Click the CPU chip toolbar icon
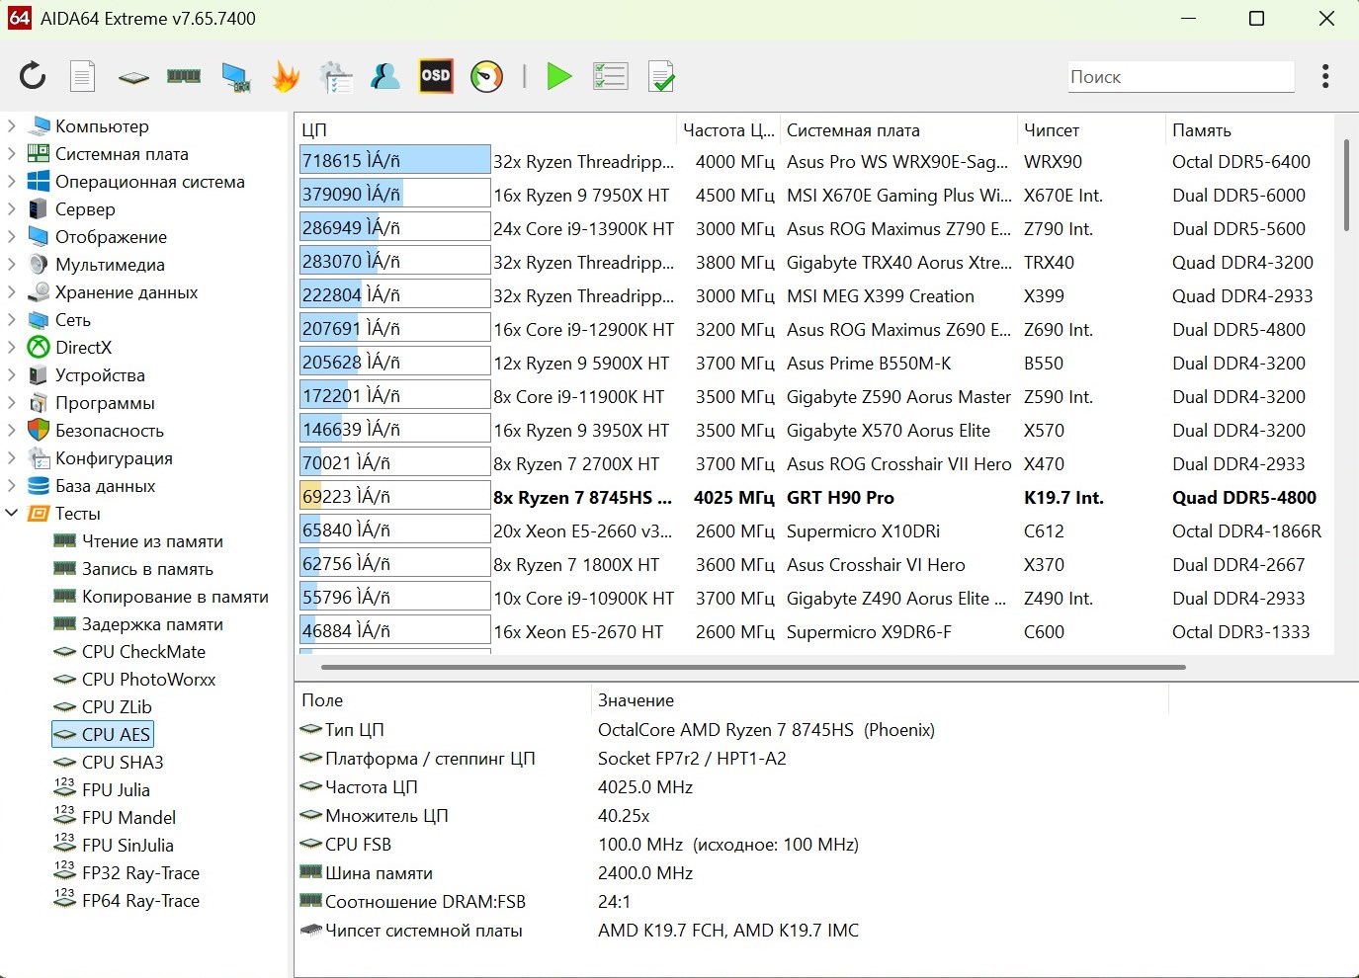 click(x=133, y=77)
